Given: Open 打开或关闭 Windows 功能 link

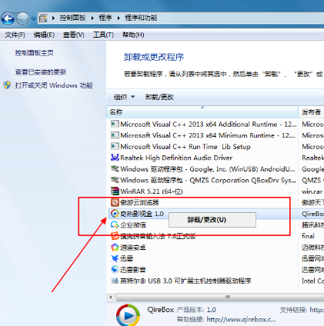Looking at the screenshot, I should pyautogui.click(x=54, y=85).
